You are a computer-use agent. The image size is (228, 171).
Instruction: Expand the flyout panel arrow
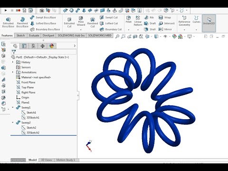point(75,46)
